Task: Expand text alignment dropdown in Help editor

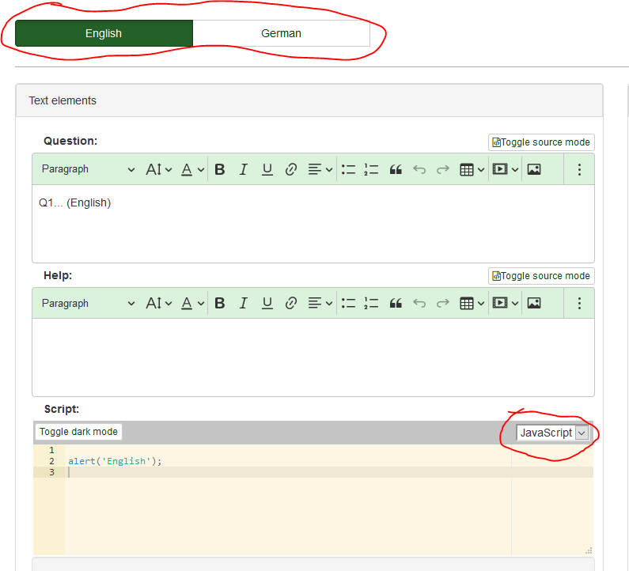Action: click(320, 304)
